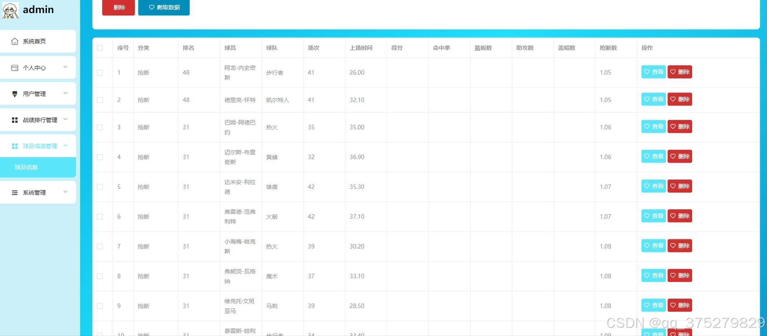The height and width of the screenshot is (336, 767).
Task: Open the 系统管理 menu
Action: tap(38, 192)
